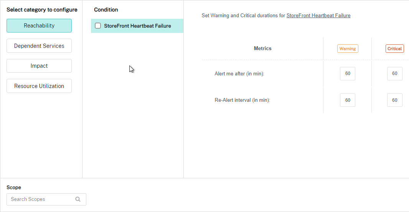Edit Warning 'Alert me after' value field
Image resolution: width=409 pixels, height=212 pixels.
(x=348, y=73)
